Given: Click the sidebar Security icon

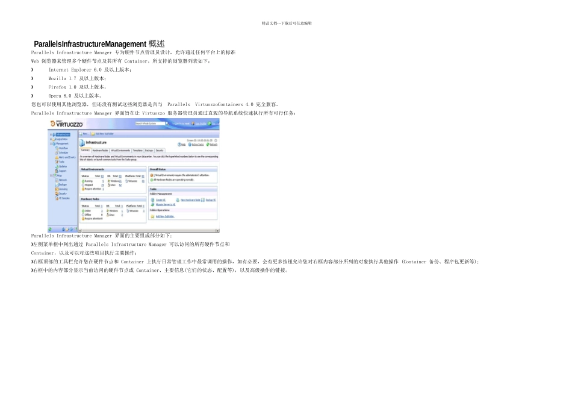Looking at the screenshot, I should coord(57,193).
